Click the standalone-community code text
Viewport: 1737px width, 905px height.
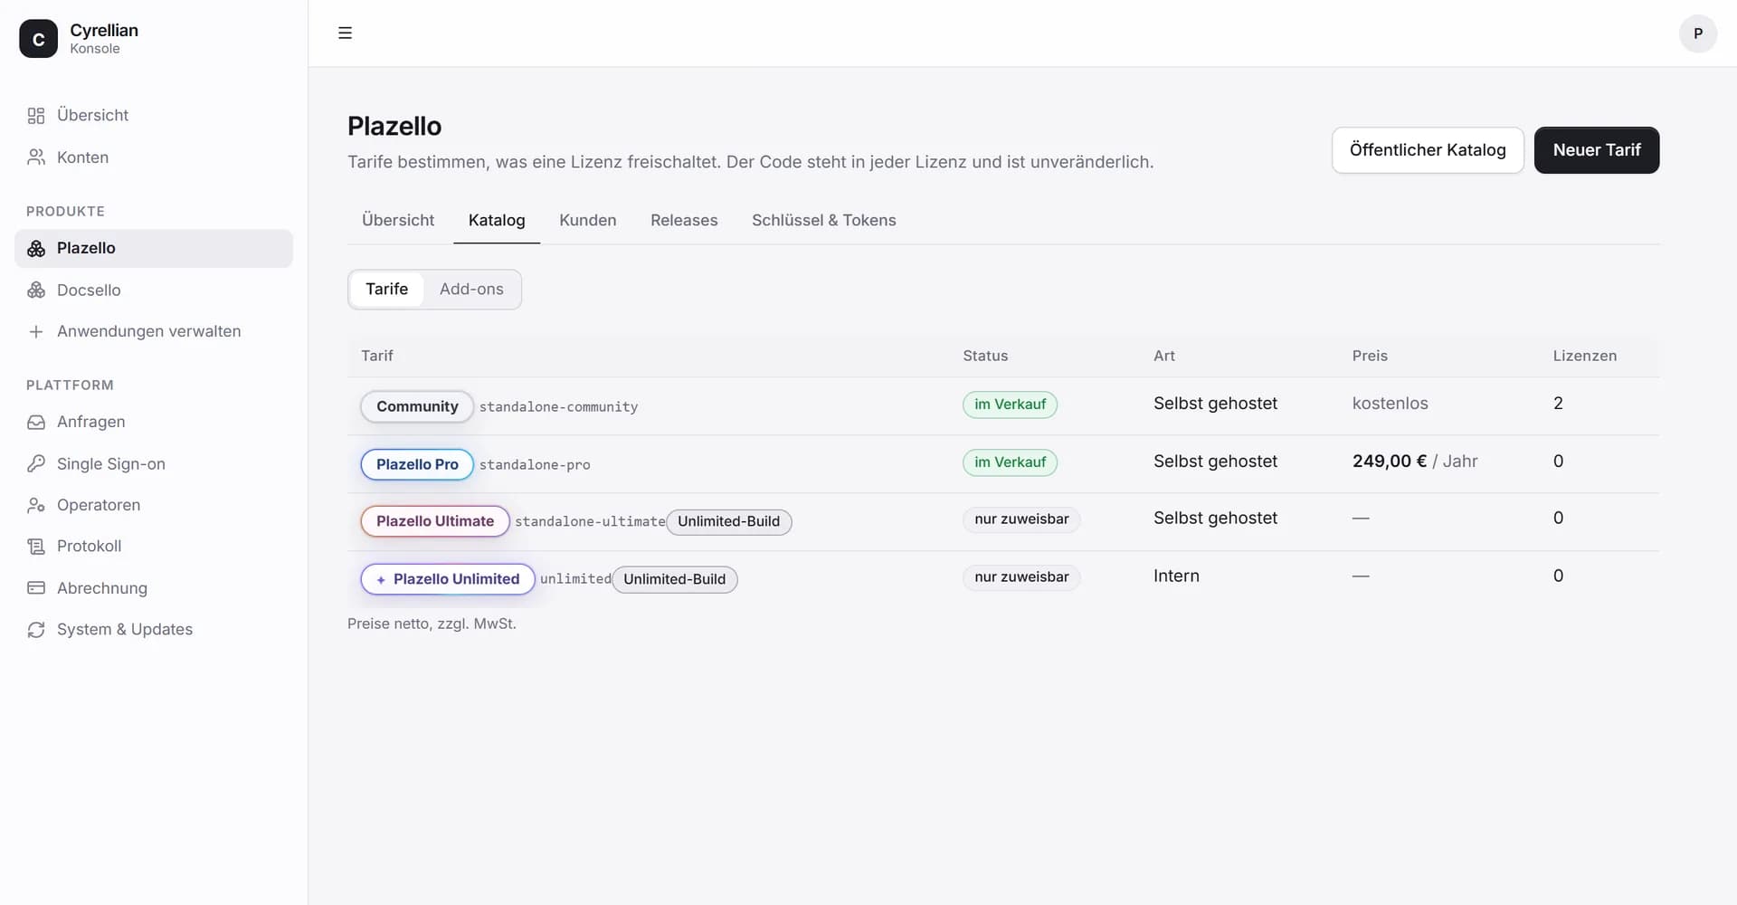[558, 407]
